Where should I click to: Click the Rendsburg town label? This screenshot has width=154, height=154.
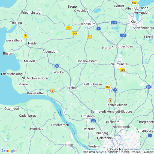(x=87, y=24)
